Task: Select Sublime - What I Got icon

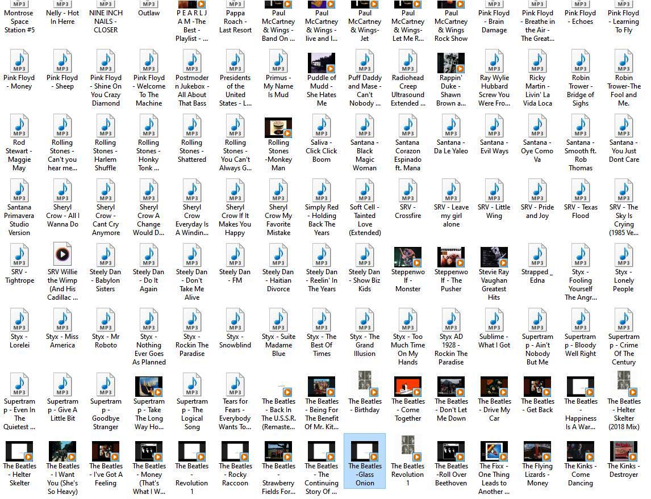Action: tap(494, 320)
